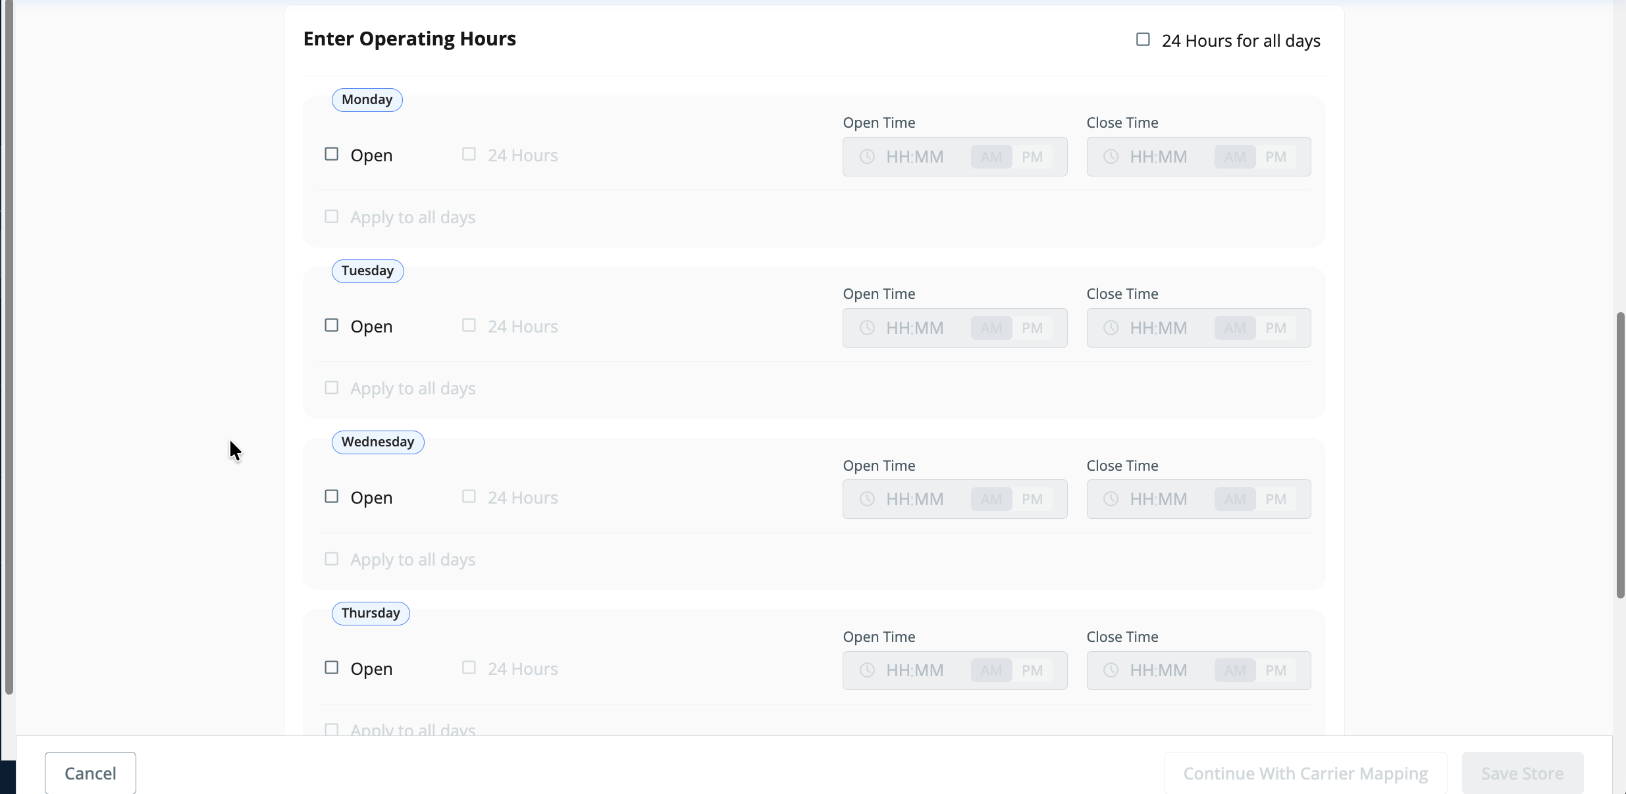Viewport: 1626px width, 794px height.
Task: Mark Wednesday as Open
Action: tap(332, 496)
